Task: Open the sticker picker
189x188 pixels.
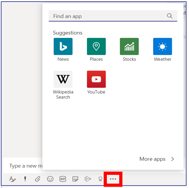Action: (75, 179)
